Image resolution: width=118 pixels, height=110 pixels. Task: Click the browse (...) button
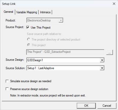110,52
